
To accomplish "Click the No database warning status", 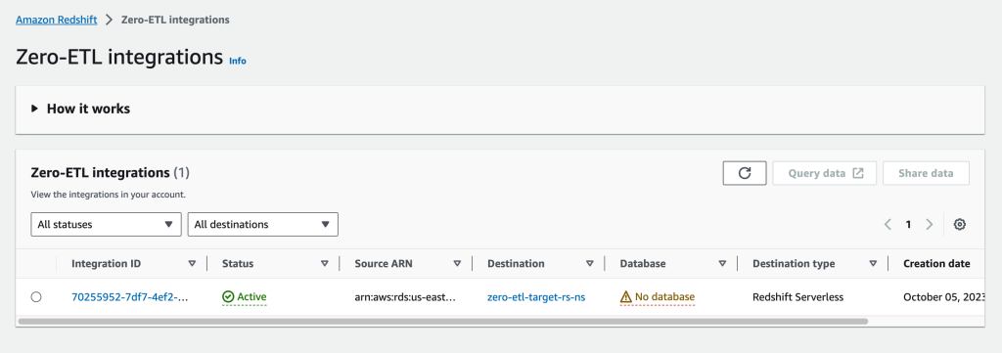I will tap(657, 297).
